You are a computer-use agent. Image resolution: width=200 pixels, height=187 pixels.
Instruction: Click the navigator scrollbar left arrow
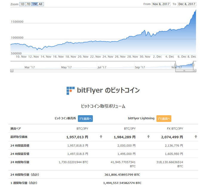coord(12,71)
